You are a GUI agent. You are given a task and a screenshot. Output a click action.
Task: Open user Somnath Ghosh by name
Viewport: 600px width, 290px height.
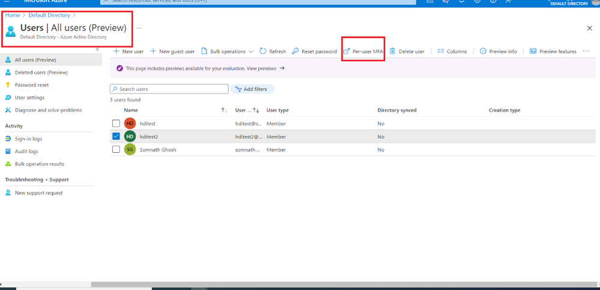[157, 150]
